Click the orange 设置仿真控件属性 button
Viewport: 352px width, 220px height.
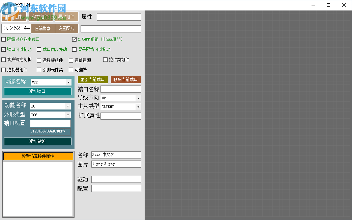click(38, 156)
